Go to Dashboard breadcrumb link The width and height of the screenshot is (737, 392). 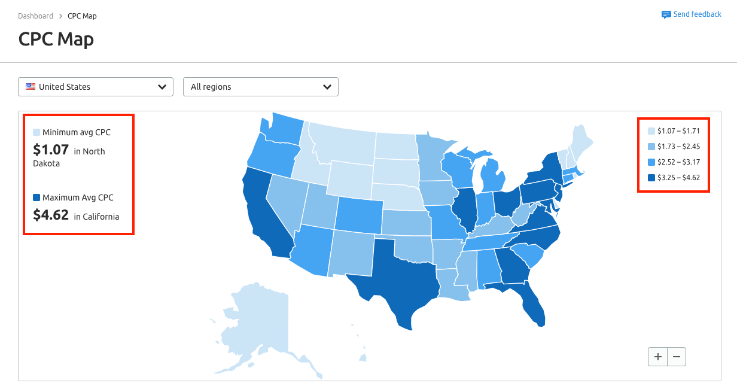click(x=35, y=16)
